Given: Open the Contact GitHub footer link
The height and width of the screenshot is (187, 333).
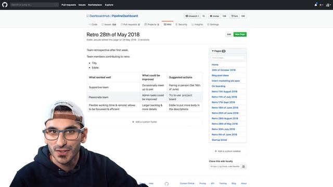Looking at the screenshot, I should 187,183.
